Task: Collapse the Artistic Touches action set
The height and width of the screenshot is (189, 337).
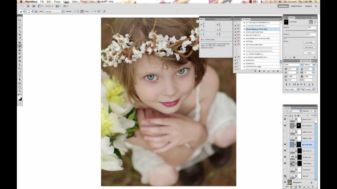Action: pos(244,54)
